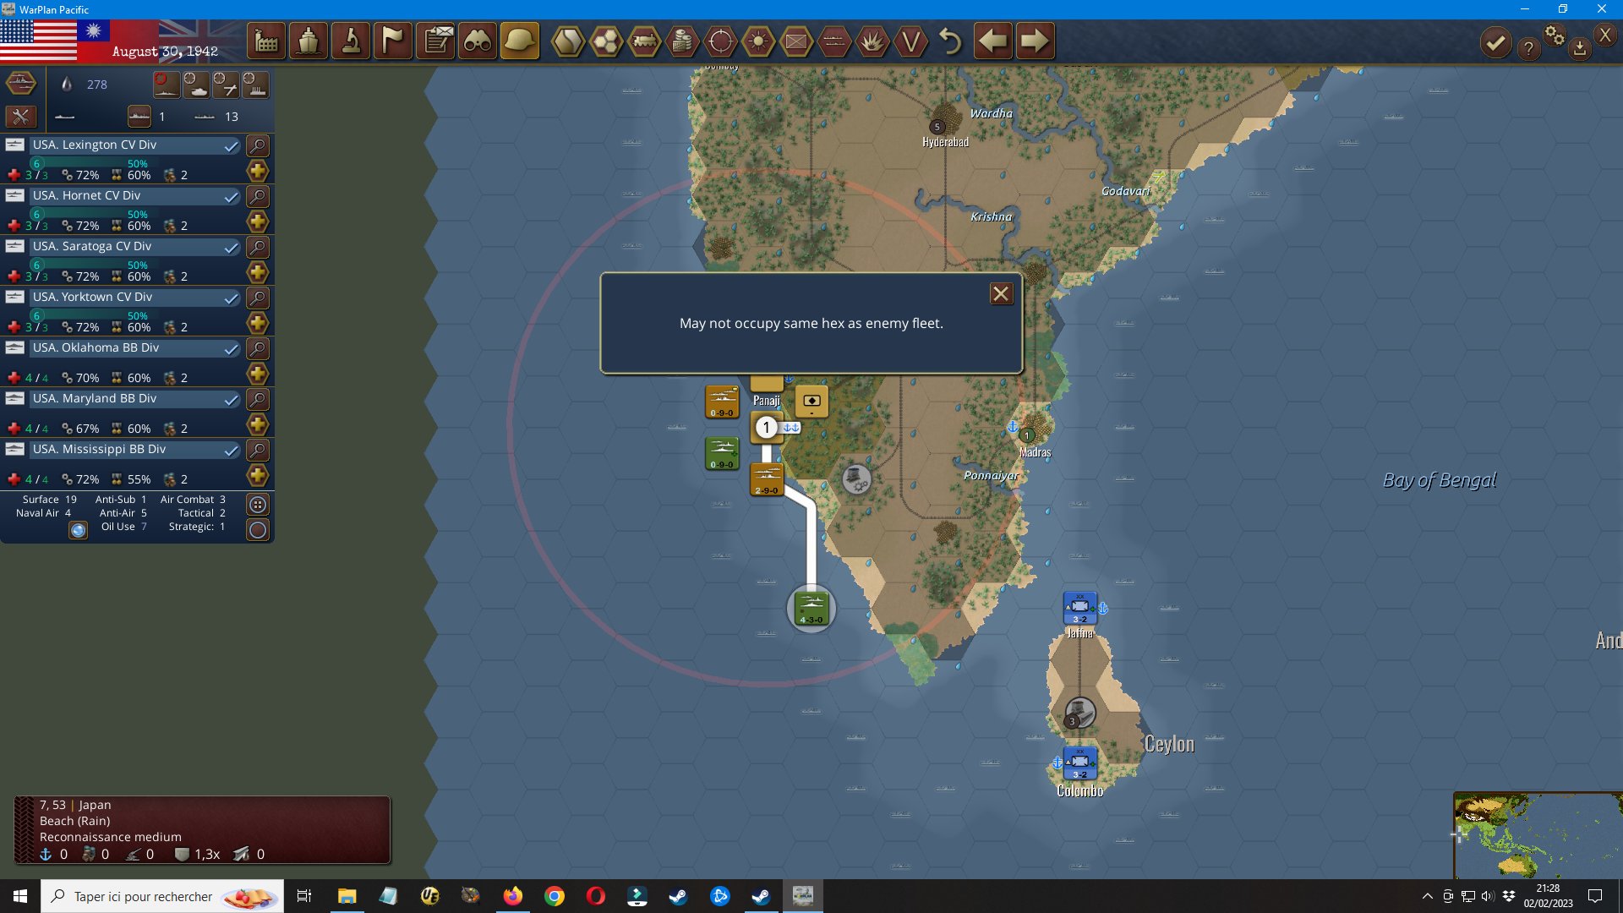Open Firefox from taskbar
Screen dimensions: 1623x913
[512, 896]
